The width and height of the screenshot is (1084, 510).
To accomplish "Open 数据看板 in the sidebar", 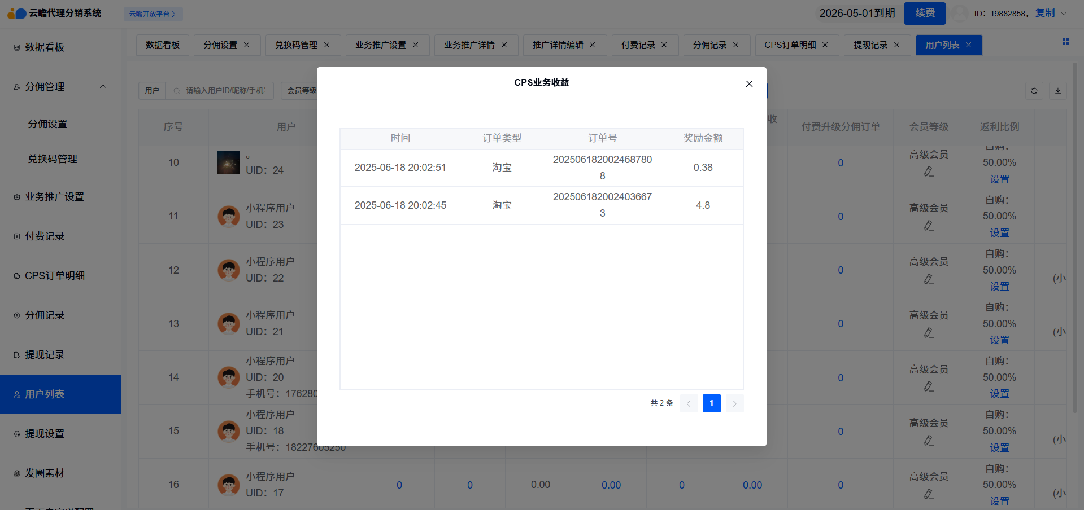I will [x=61, y=47].
